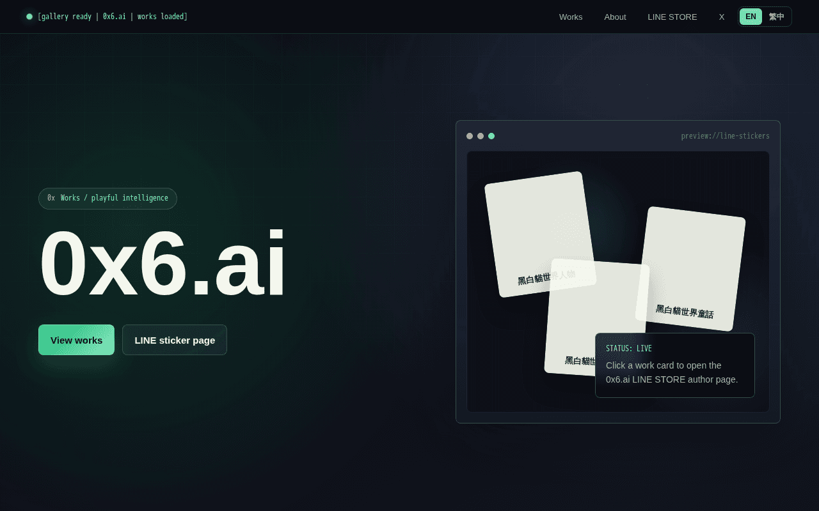Visit the X link in the header

coord(722,17)
